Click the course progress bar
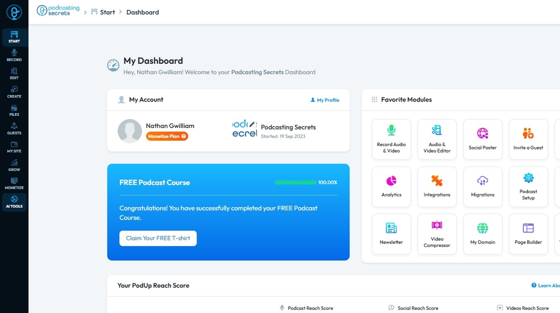The height and width of the screenshot is (313, 560). (x=295, y=182)
